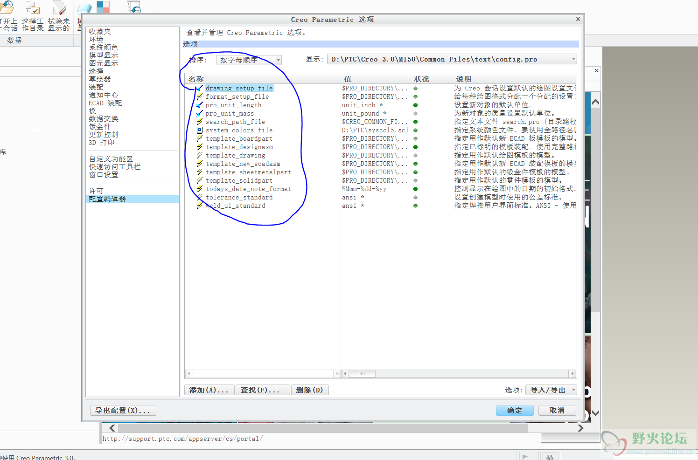Click icon beside template_solidpart option

[199, 180]
